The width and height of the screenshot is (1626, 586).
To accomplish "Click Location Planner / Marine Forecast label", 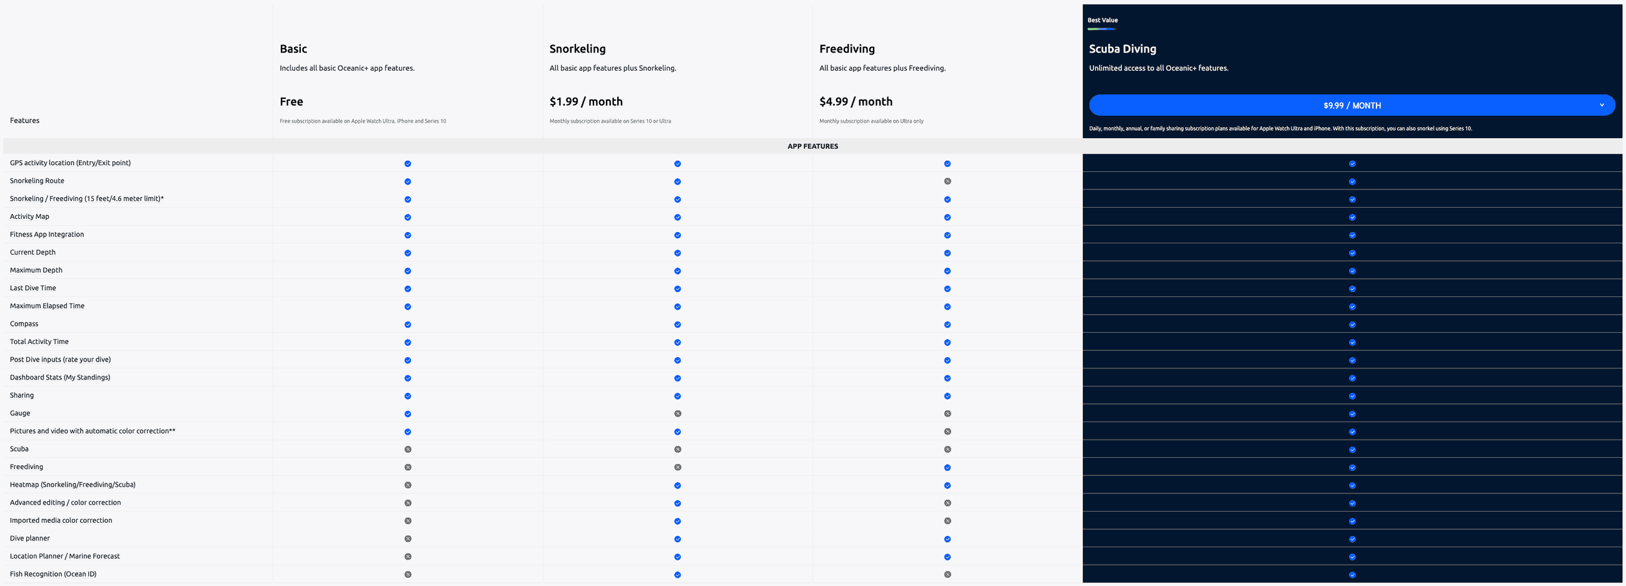I will point(64,557).
